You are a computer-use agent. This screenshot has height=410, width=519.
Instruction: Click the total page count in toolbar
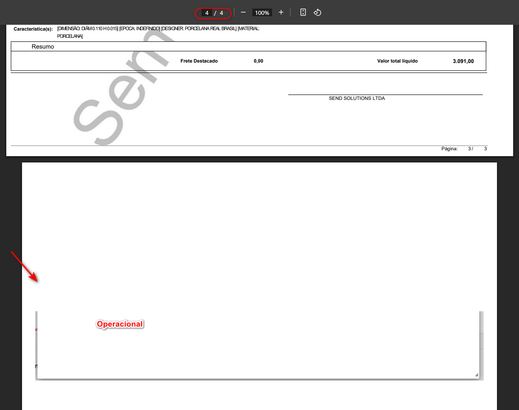[x=221, y=13]
